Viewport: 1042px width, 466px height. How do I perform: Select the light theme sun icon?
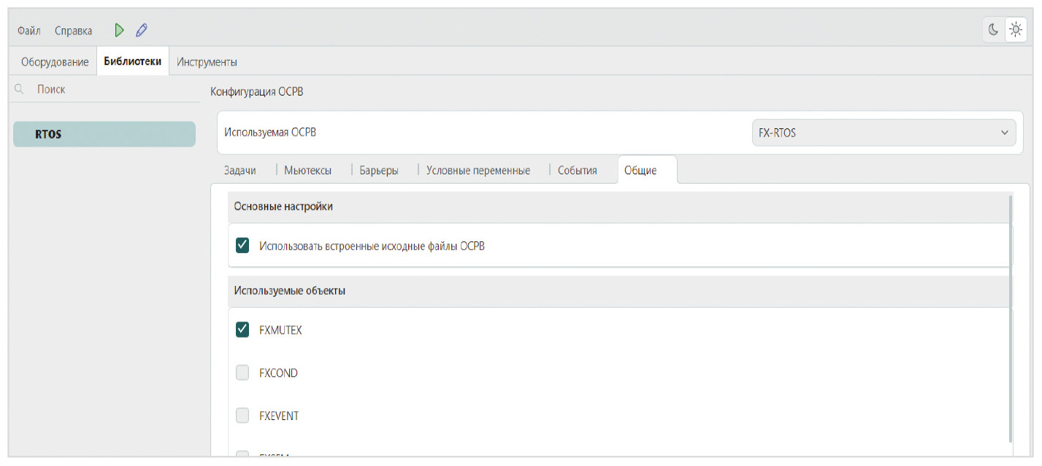1015,30
